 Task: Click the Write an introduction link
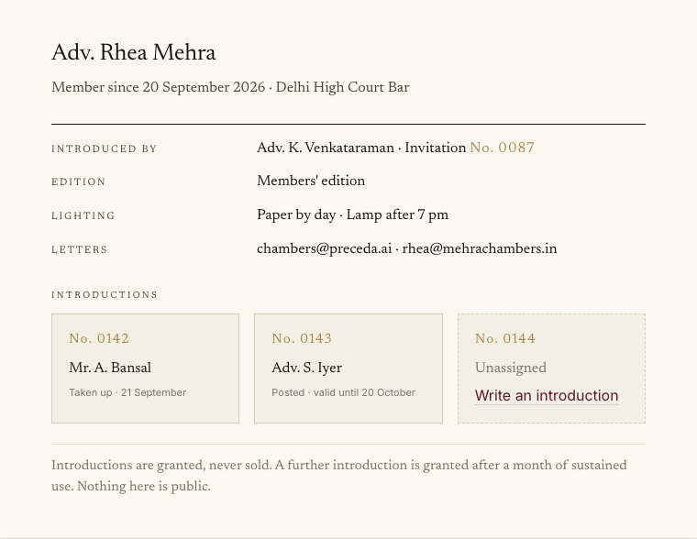(547, 395)
